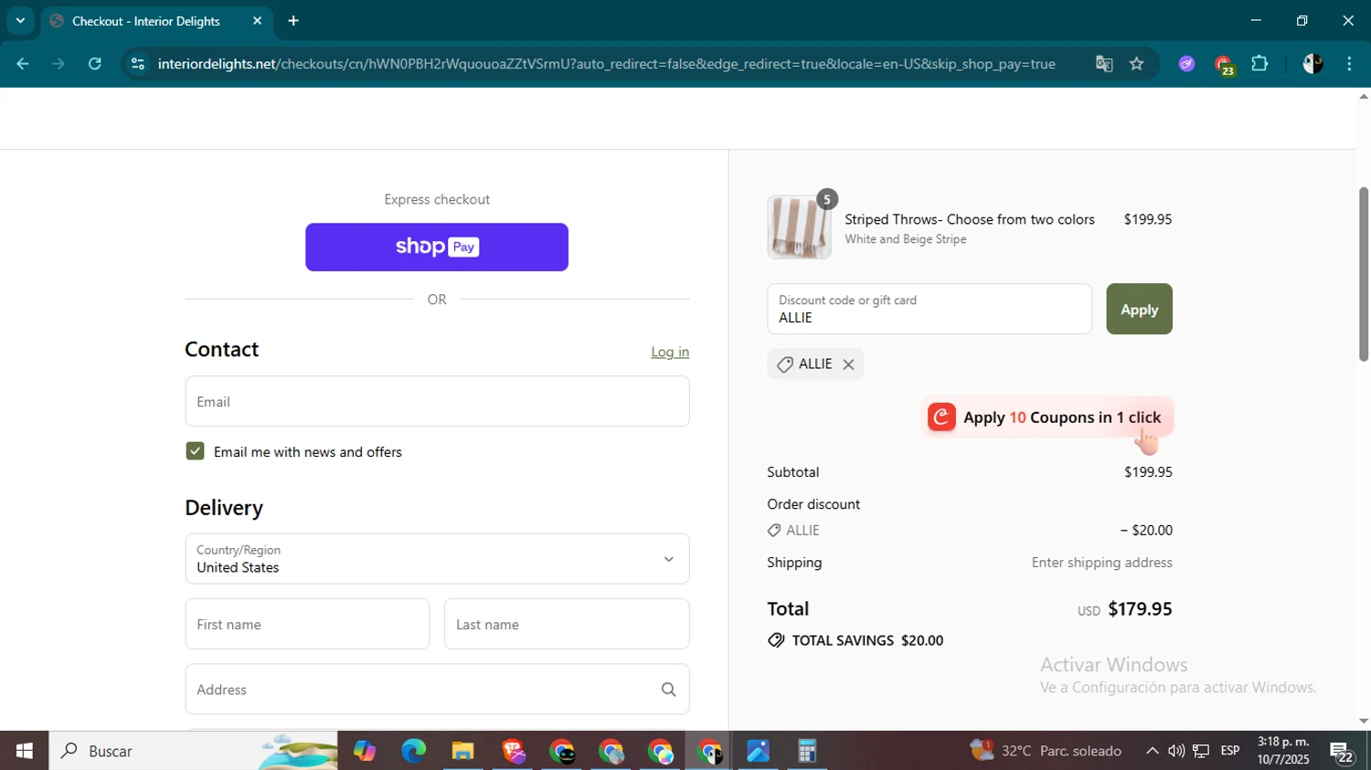Click the Striped Throws product thumbnail
The height and width of the screenshot is (770, 1371).
click(x=799, y=227)
